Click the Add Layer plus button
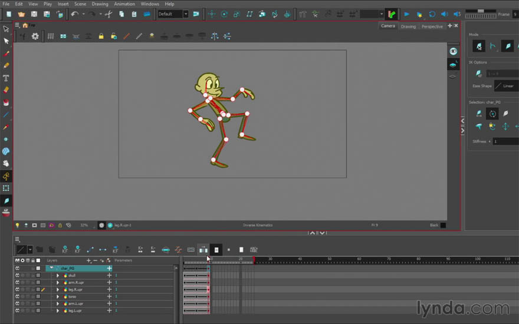The width and height of the screenshot is (519, 324). point(88,260)
